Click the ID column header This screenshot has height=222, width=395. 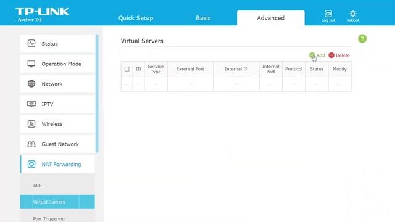click(x=138, y=69)
